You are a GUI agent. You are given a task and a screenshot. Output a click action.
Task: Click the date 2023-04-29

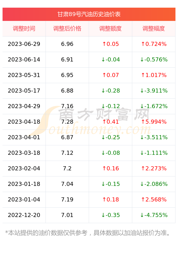tap(24, 106)
